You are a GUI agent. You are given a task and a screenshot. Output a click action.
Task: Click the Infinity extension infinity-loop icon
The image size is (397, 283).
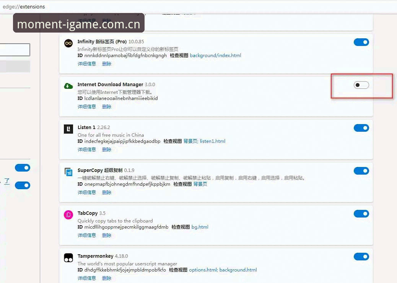[68, 43]
